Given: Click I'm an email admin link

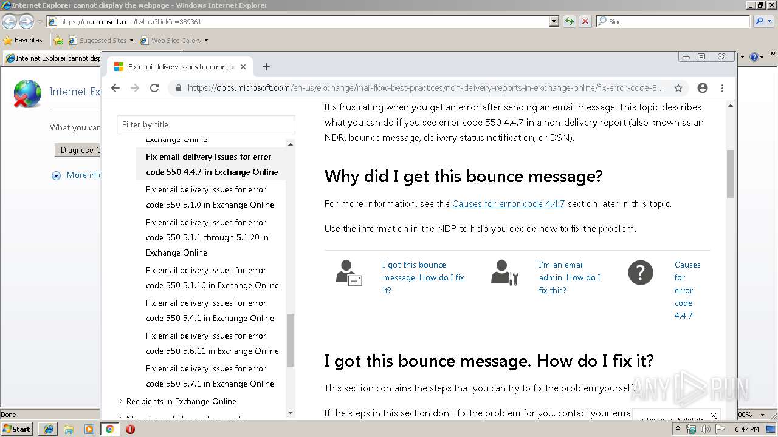Looking at the screenshot, I should point(570,277).
